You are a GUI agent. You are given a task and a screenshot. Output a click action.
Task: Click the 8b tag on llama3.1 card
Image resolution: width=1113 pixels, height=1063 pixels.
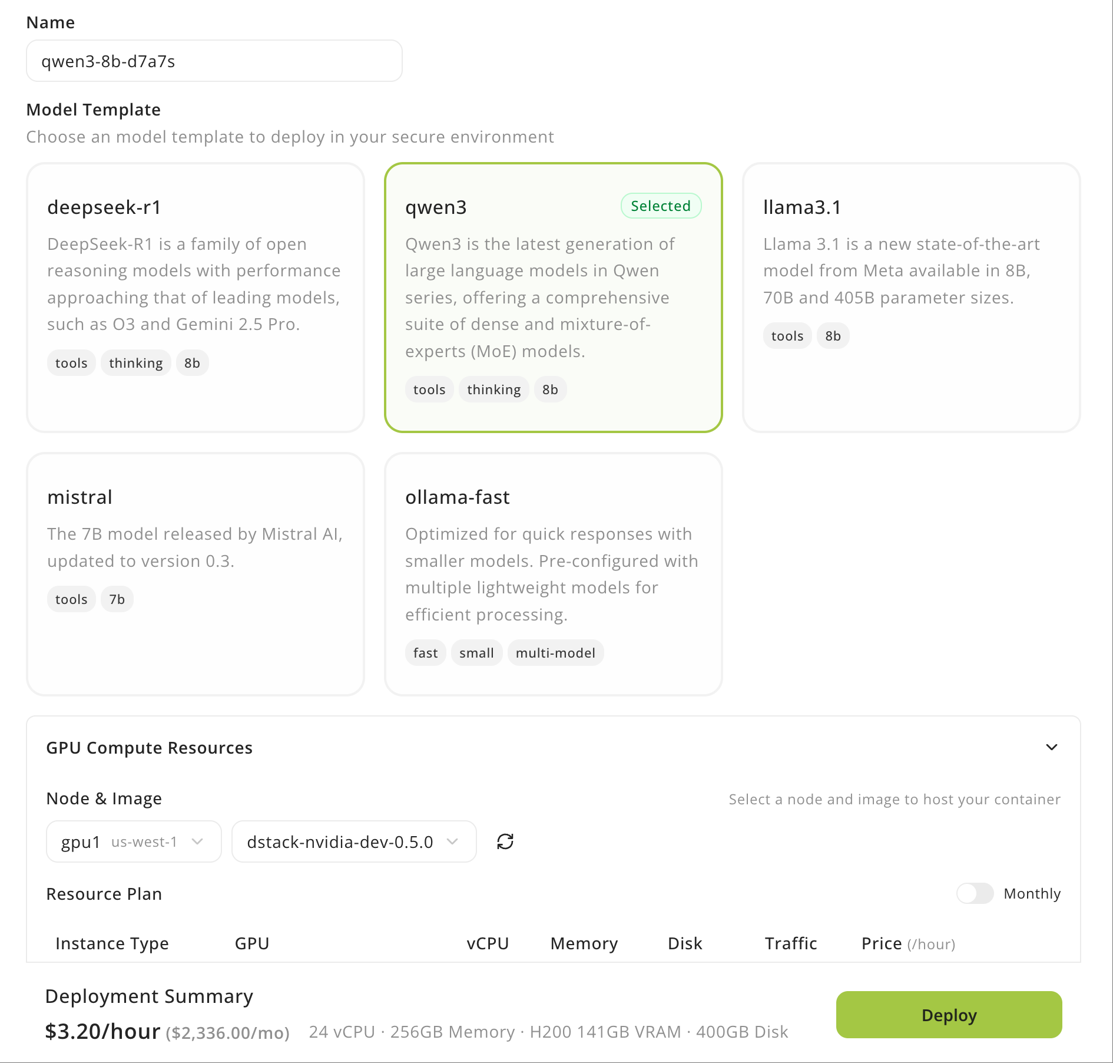click(833, 335)
